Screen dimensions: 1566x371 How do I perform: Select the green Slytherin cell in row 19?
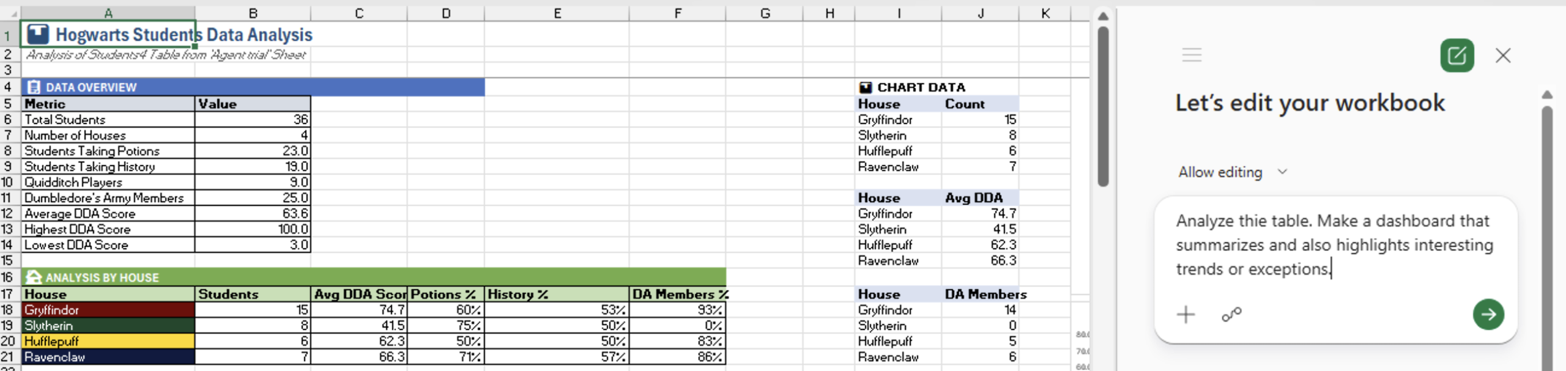click(x=108, y=326)
